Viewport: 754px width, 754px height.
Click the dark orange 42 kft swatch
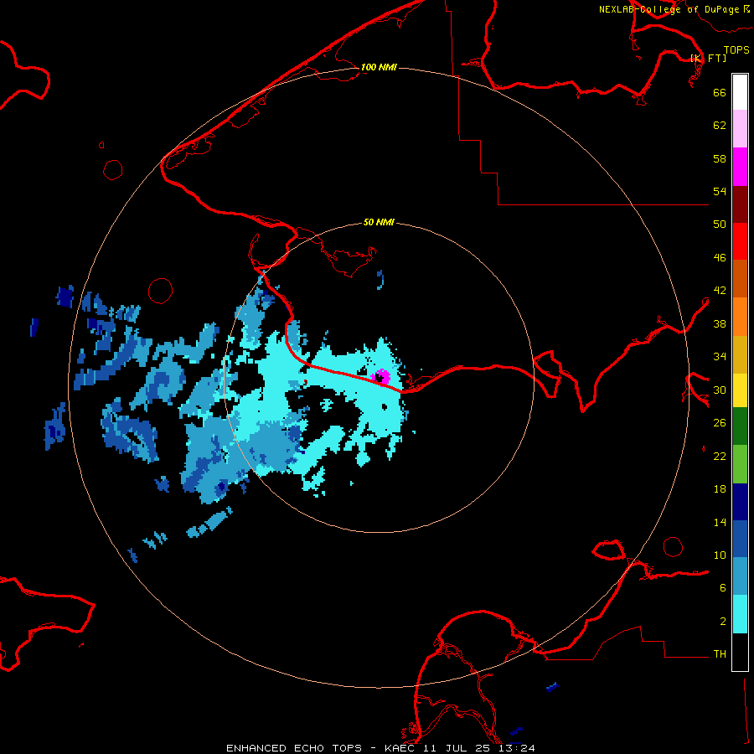[x=740, y=278]
